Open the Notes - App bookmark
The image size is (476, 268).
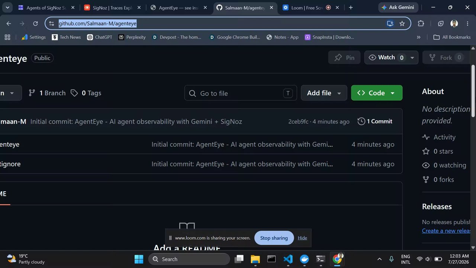tap(283, 37)
